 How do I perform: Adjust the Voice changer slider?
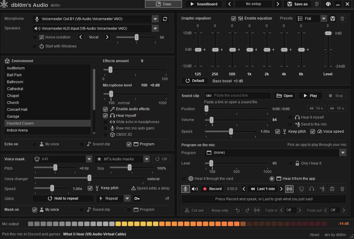(89, 178)
